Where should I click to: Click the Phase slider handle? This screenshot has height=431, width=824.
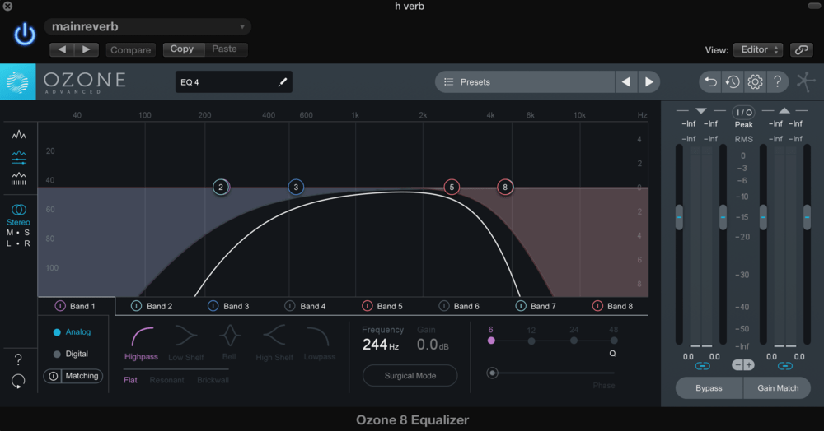[493, 373]
